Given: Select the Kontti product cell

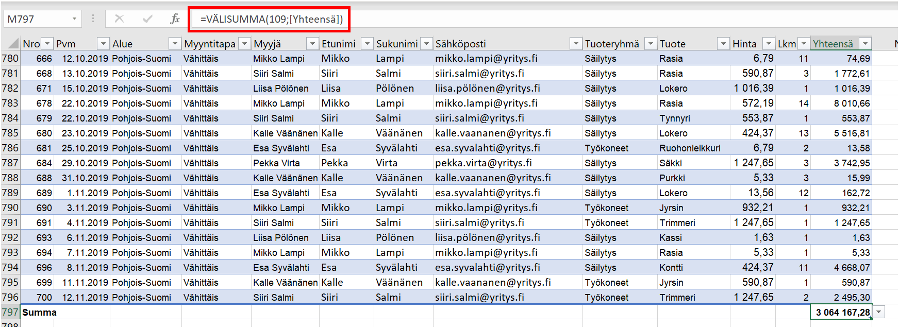Looking at the screenshot, I should click(694, 267).
